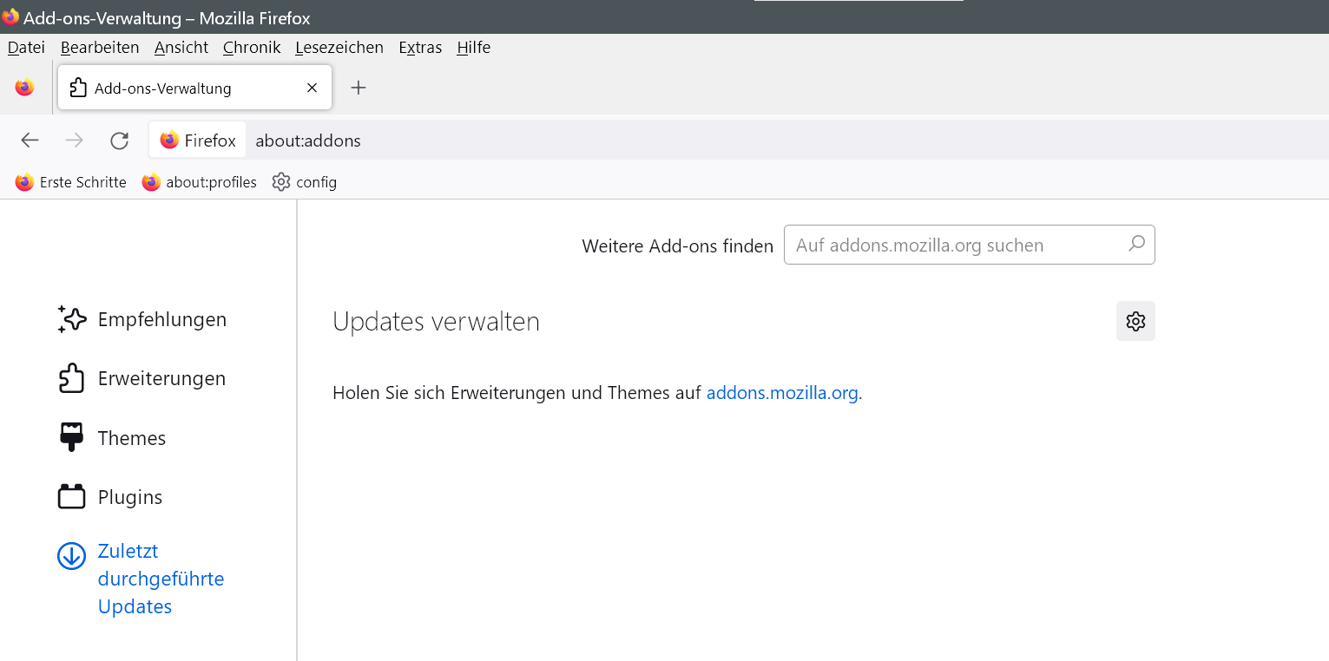Select the Add-ons-Verwaltung tab
The height and width of the screenshot is (661, 1329).
click(195, 88)
